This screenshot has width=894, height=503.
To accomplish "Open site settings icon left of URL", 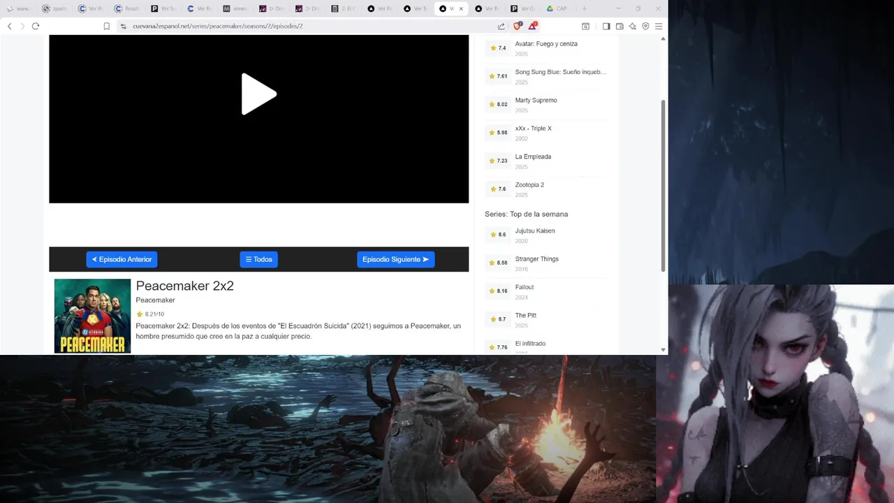I will pyautogui.click(x=123, y=26).
